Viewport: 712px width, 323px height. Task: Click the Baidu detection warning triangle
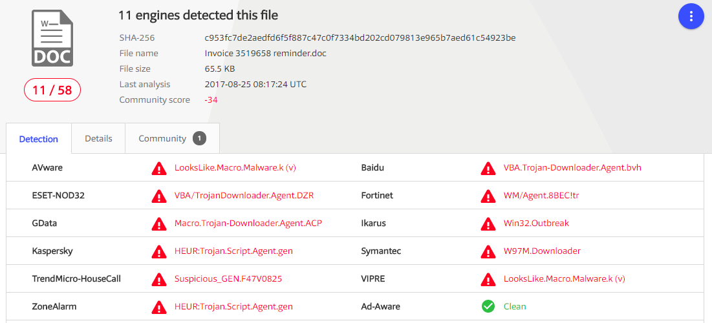click(488, 168)
